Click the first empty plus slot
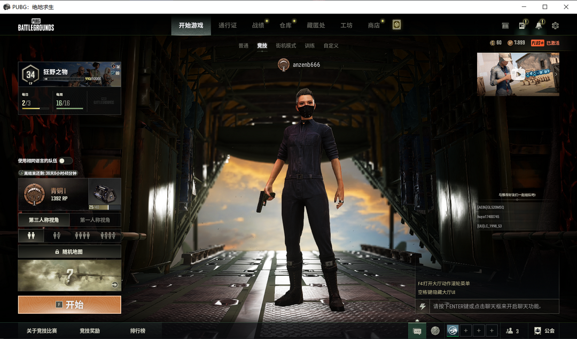Viewport: 577px width, 339px height. coord(466,331)
